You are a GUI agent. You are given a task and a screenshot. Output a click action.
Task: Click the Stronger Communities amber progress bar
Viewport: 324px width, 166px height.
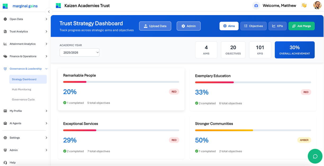[224, 130]
